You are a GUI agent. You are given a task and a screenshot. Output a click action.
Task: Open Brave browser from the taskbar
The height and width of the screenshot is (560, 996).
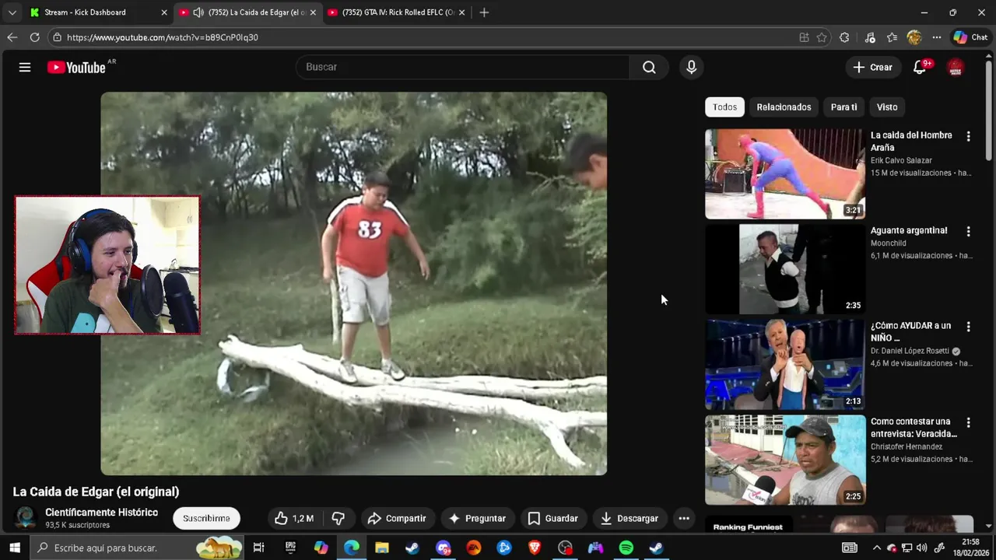tap(535, 548)
